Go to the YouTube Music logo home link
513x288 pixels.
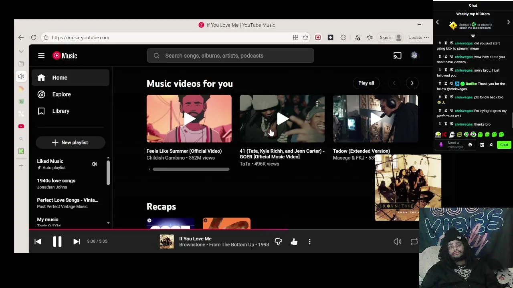pyautogui.click(x=65, y=56)
